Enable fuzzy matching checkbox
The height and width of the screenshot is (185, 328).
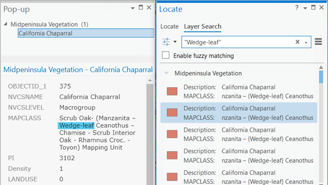pyautogui.click(x=166, y=55)
